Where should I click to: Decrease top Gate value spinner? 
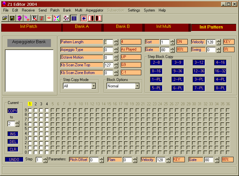click(172, 51)
